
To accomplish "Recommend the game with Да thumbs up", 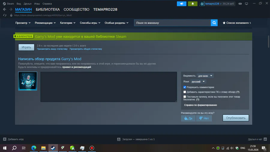I will [188, 118].
